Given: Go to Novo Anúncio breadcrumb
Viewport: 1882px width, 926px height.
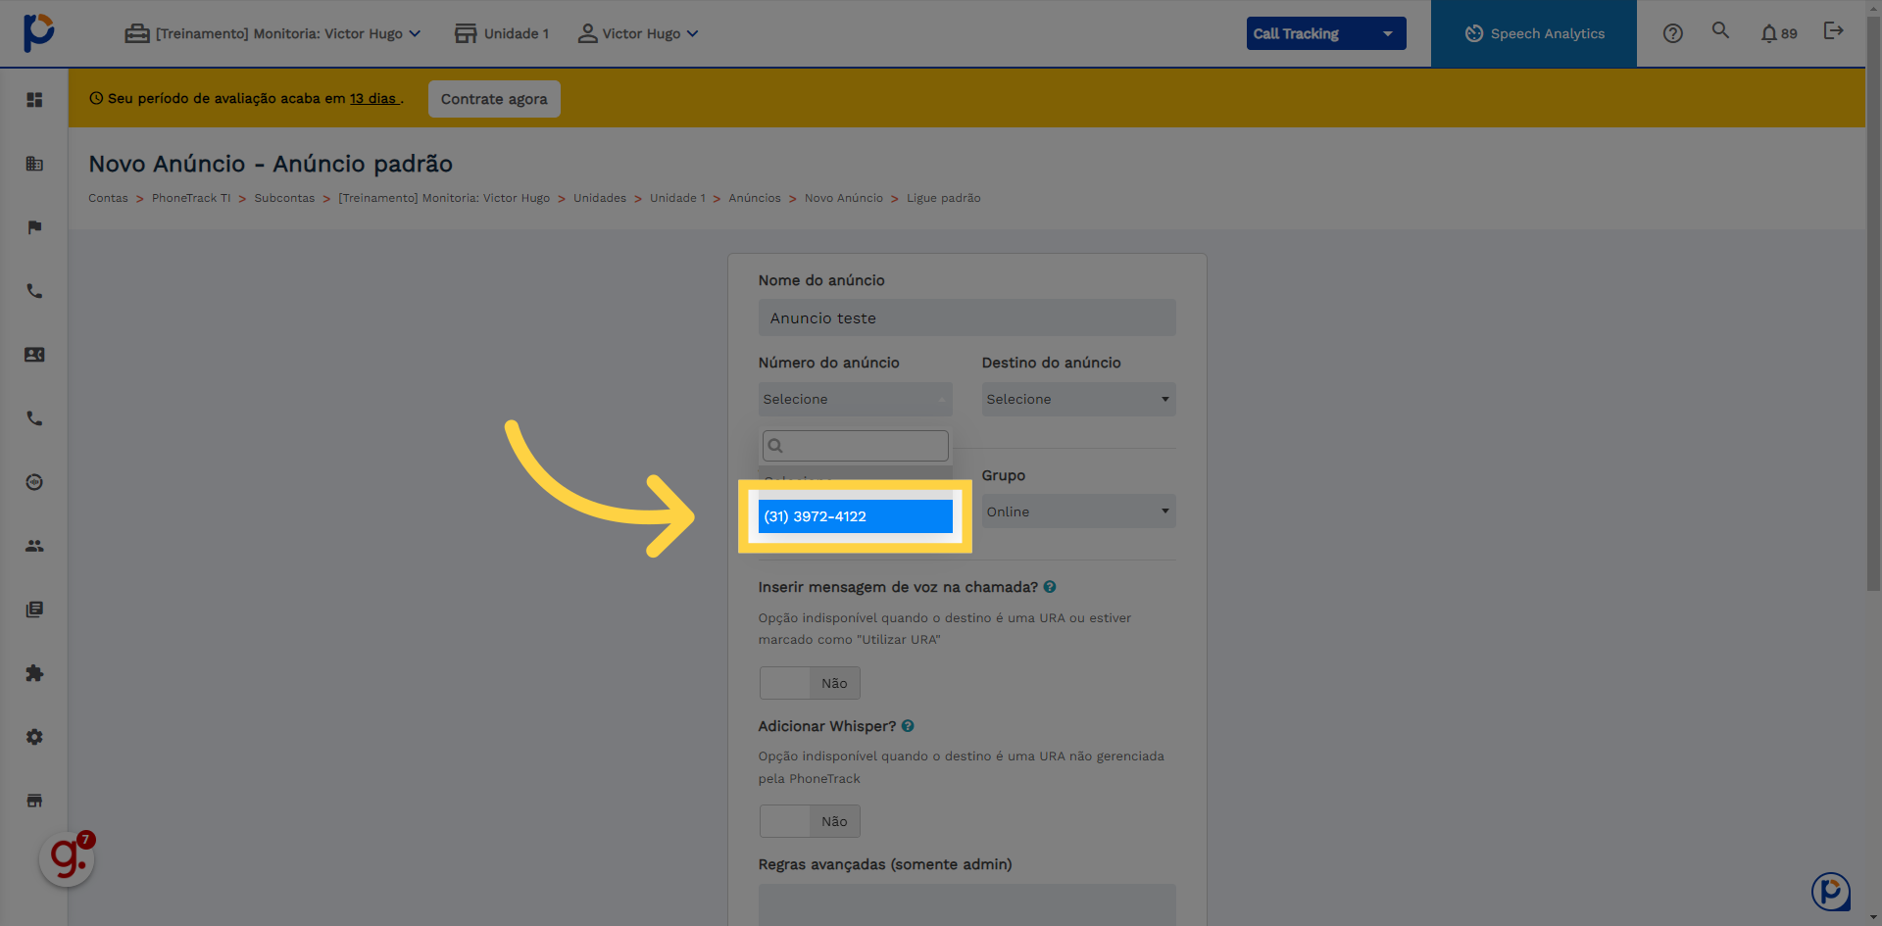Looking at the screenshot, I should point(844,198).
